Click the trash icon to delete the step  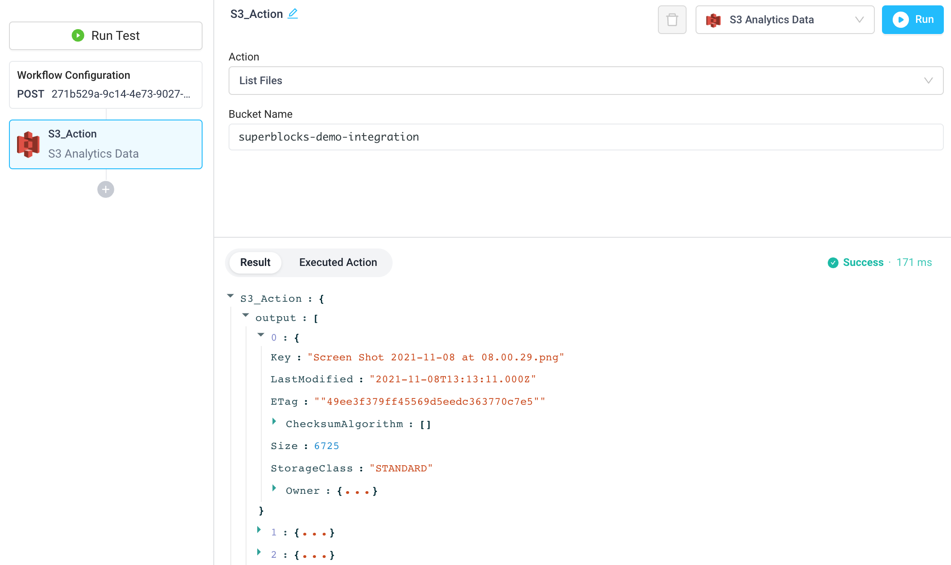pos(672,19)
